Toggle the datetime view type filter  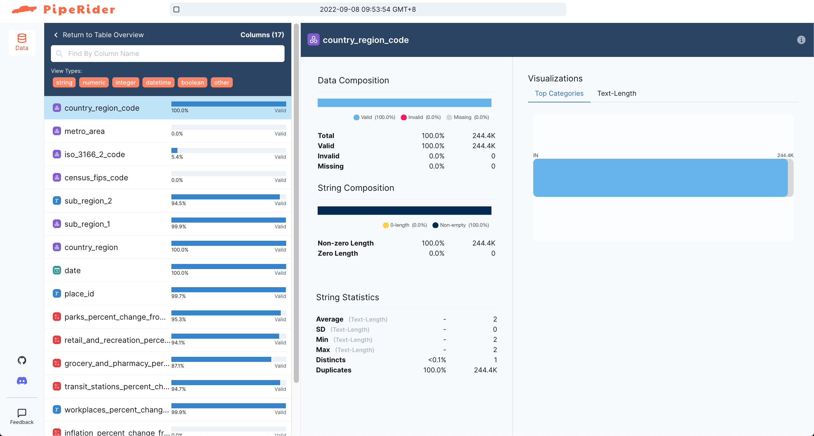tap(158, 83)
